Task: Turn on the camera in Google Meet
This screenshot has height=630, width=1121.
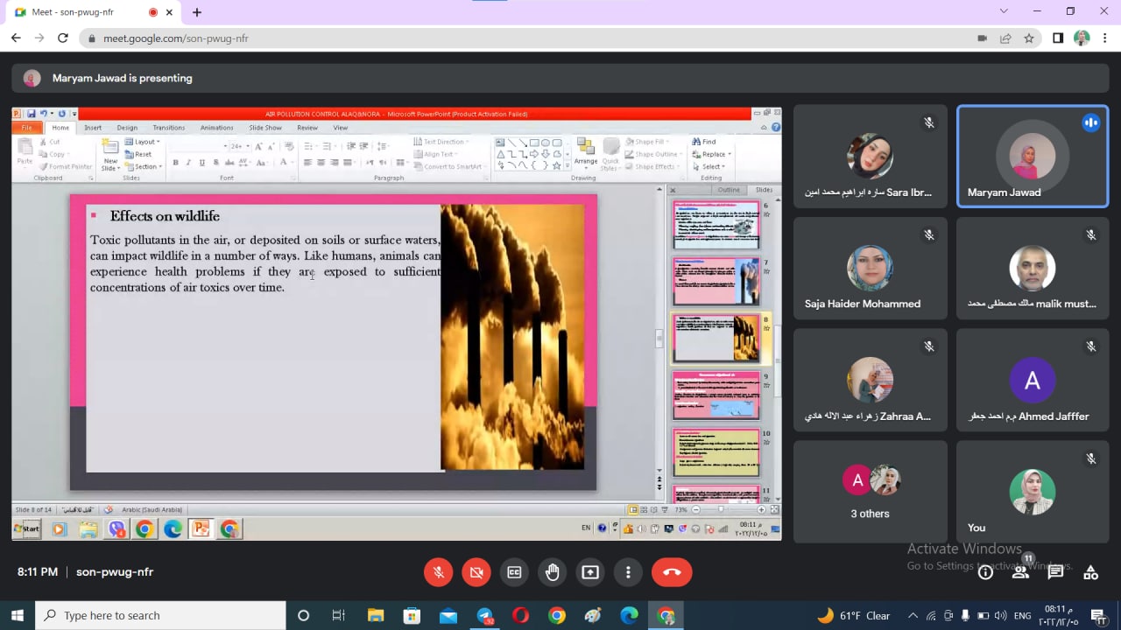Action: (476, 571)
